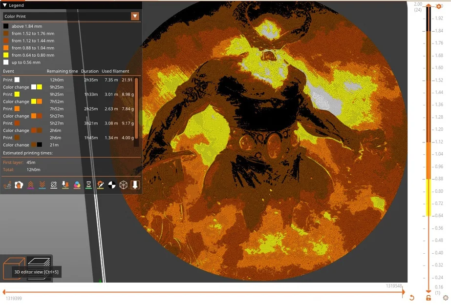451x305 pixels.
Task: Collapse the Legend panel triangle
Action: pyautogui.click(x=4, y=5)
